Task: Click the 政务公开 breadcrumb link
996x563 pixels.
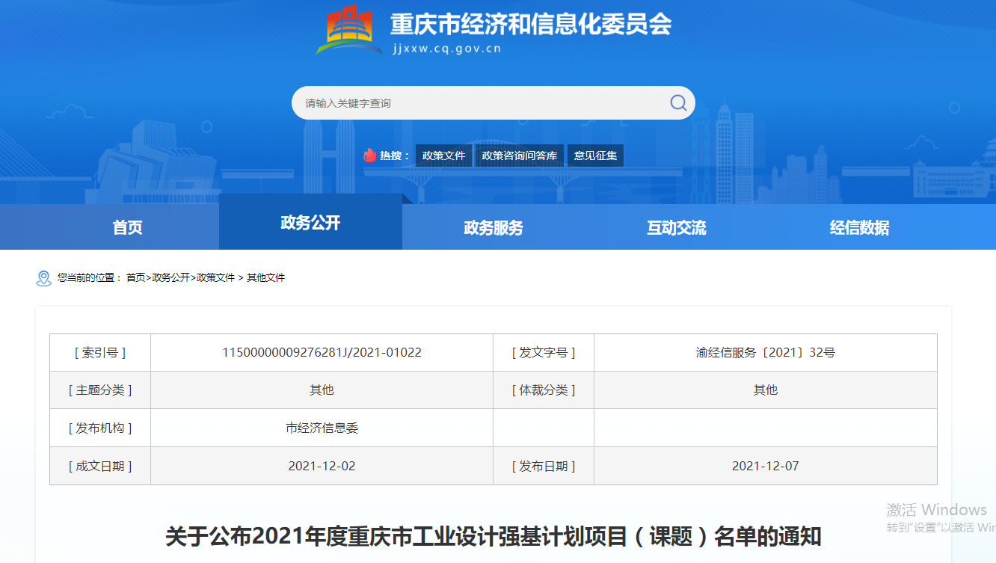Action: pos(171,277)
